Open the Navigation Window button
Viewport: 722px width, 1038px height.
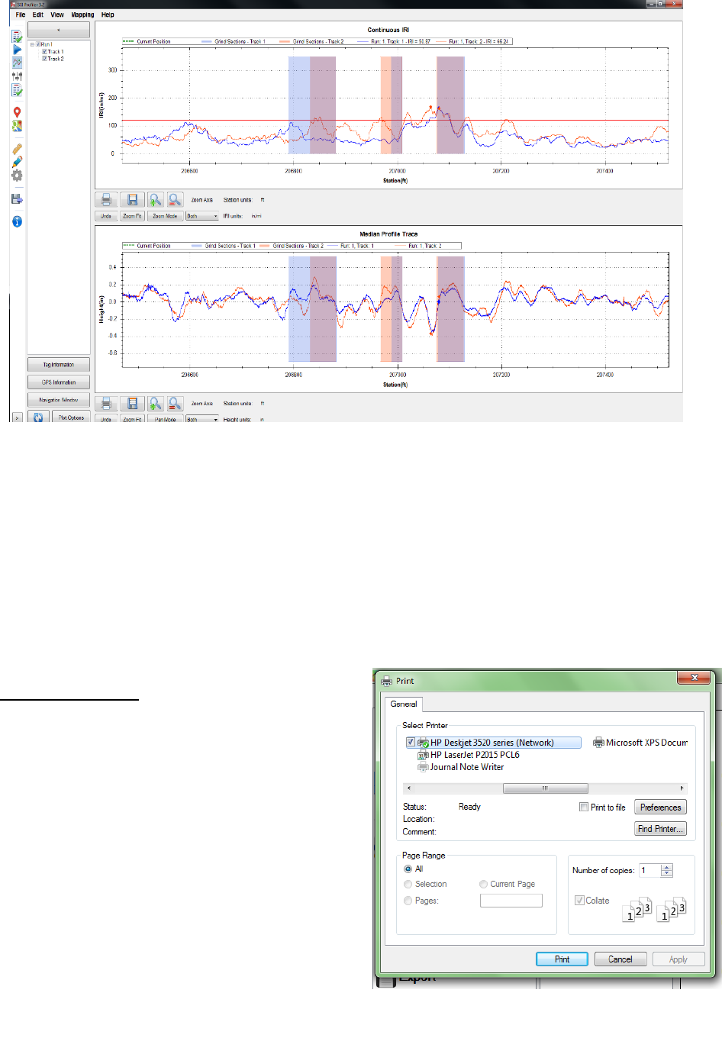[x=59, y=400]
